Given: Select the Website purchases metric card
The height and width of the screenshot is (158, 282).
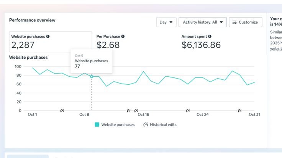Looking at the screenshot, I should [51, 42].
